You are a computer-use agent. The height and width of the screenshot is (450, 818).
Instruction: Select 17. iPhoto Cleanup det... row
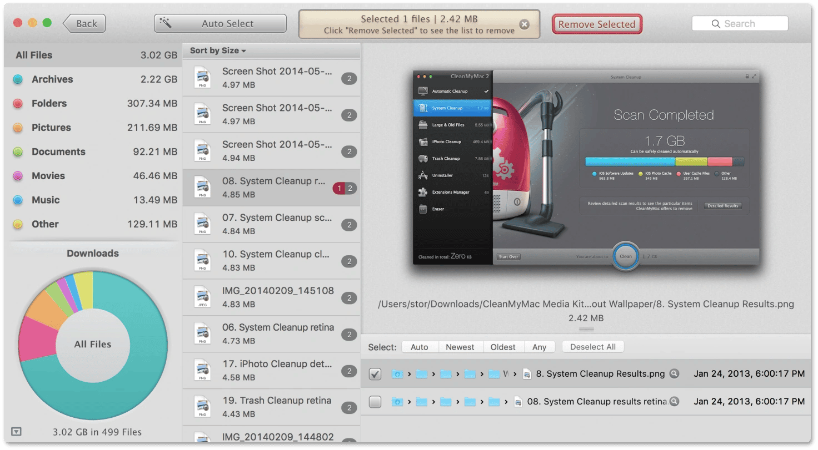click(271, 371)
